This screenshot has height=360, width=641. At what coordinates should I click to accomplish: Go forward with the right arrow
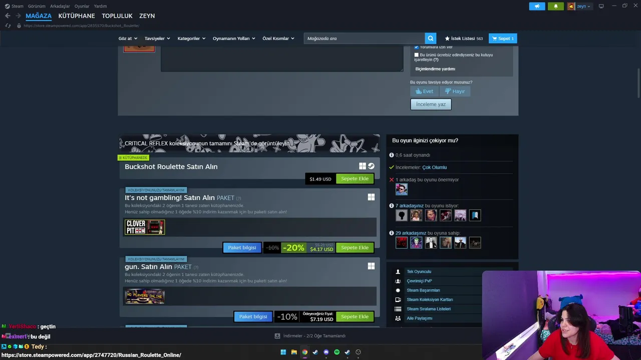point(18,16)
